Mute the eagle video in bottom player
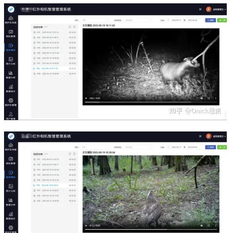Screen dimensions: 230x233 click(202, 226)
